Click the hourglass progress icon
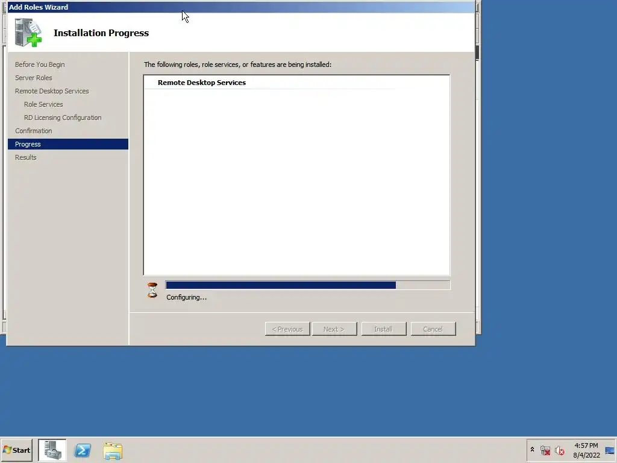Viewport: 617px width, 463px height. 152,290
